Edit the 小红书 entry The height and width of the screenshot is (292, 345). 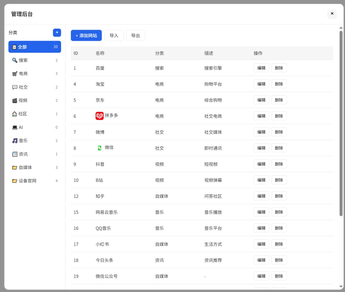click(261, 244)
